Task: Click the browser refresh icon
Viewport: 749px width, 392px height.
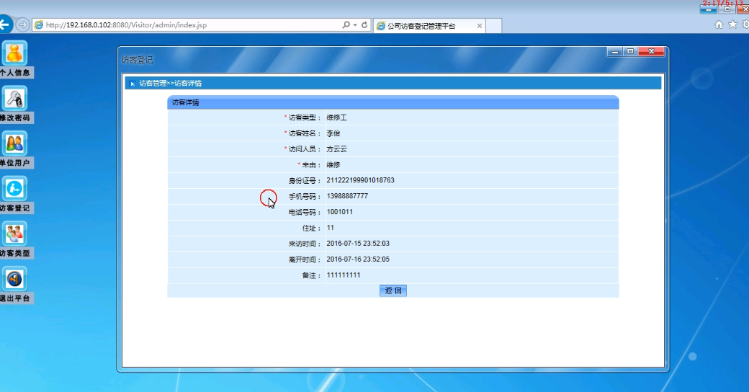Action: click(x=364, y=24)
